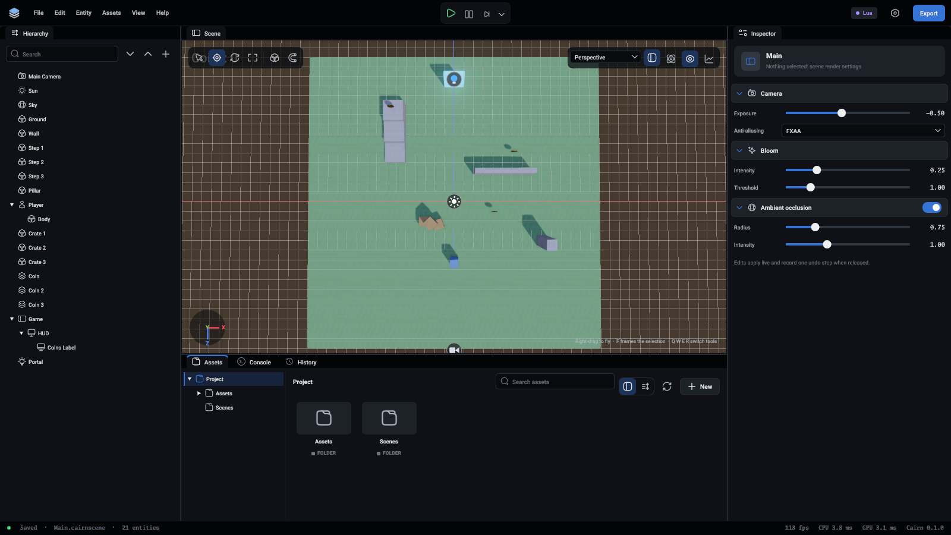Switch to the Console tab
This screenshot has width=951, height=535.
pos(254,362)
